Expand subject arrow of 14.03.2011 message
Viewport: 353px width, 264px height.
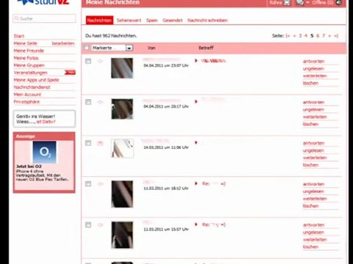[196, 142]
